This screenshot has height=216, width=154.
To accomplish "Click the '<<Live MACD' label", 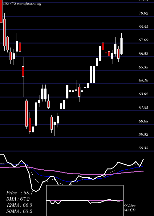I will (x=130, y=208).
